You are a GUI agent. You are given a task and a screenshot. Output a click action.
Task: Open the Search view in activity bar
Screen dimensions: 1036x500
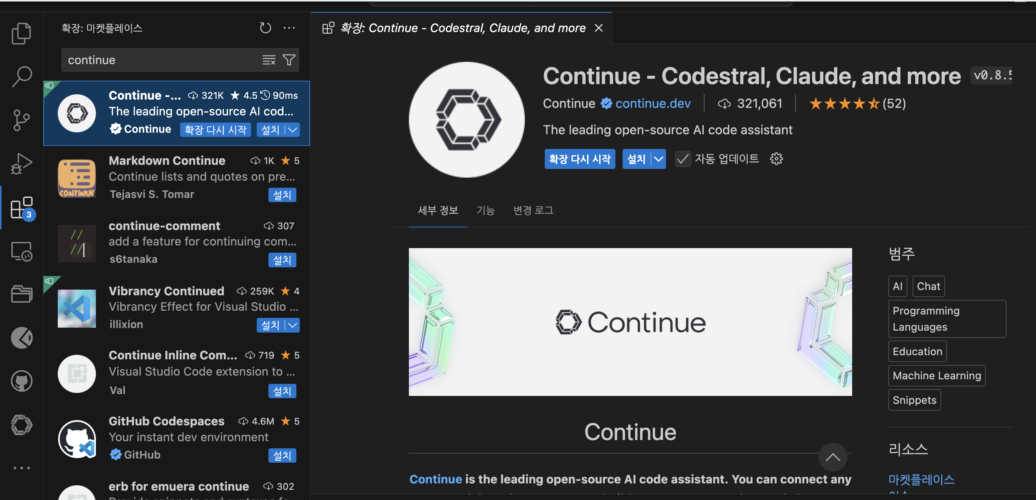[21, 76]
